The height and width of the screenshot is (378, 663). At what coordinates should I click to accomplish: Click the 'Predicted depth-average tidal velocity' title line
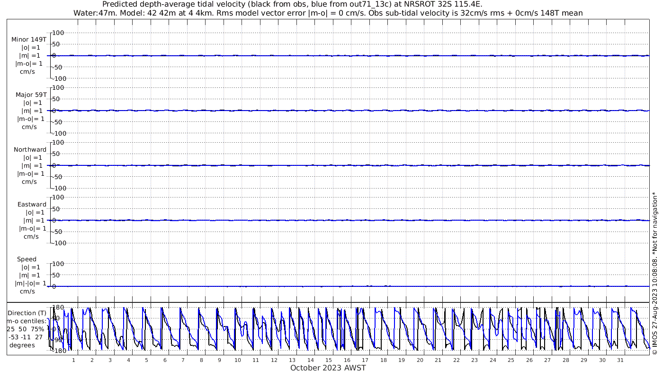point(292,4)
